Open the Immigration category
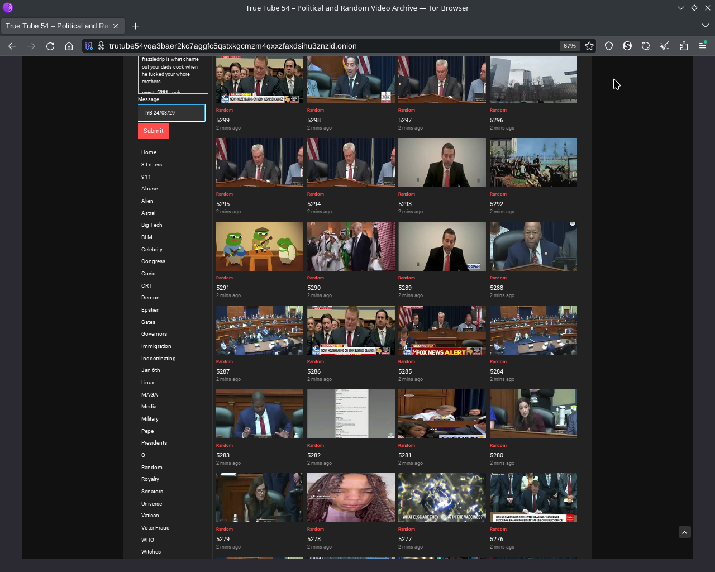Screen dimensions: 715x572 156,346
